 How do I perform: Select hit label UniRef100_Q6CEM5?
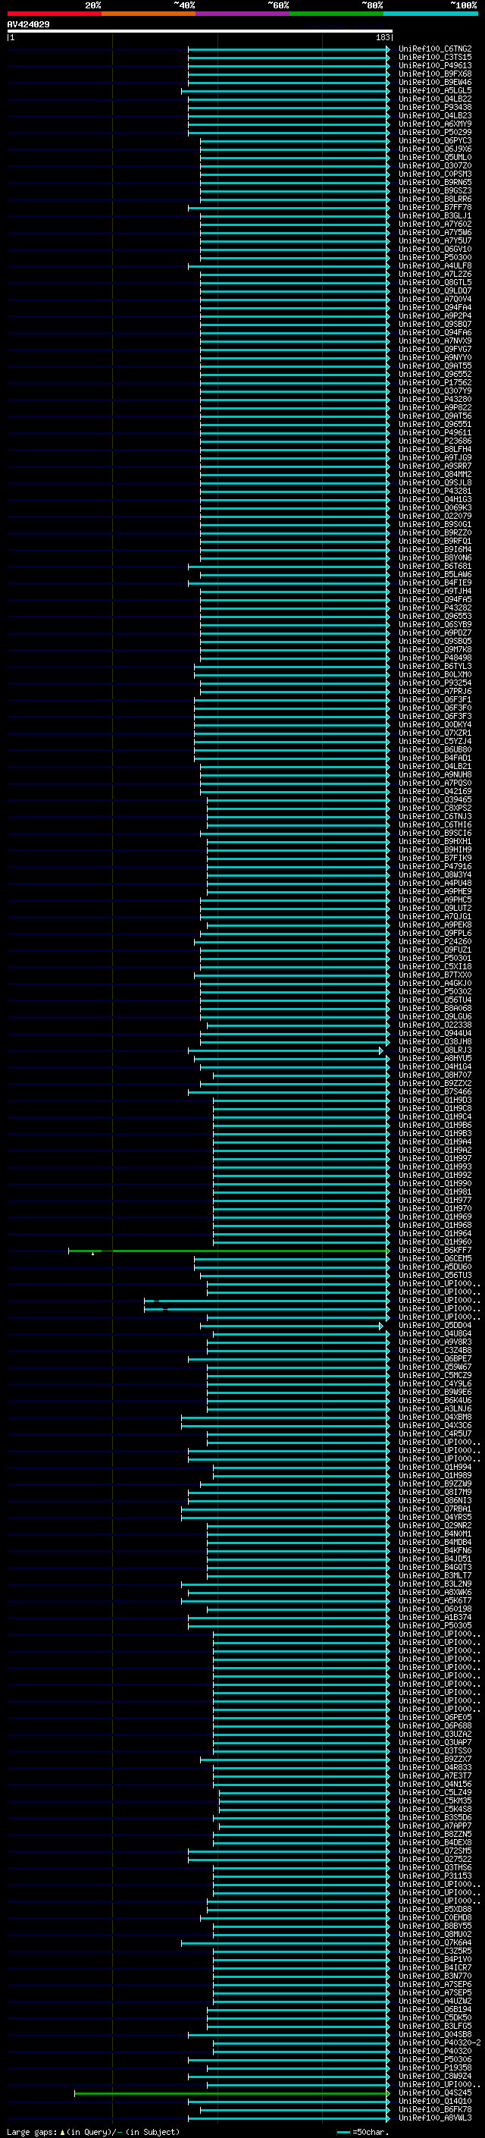click(x=435, y=1258)
